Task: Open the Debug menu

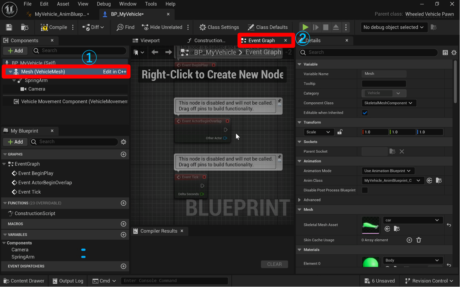Action: coord(104,4)
